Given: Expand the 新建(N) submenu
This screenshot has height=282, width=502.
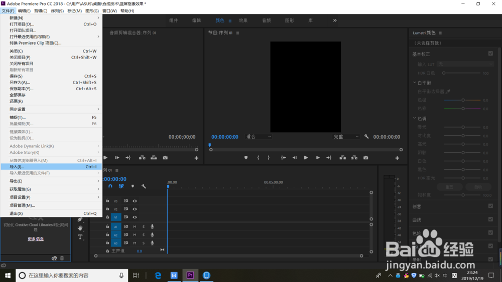Looking at the screenshot, I should tap(51, 18).
